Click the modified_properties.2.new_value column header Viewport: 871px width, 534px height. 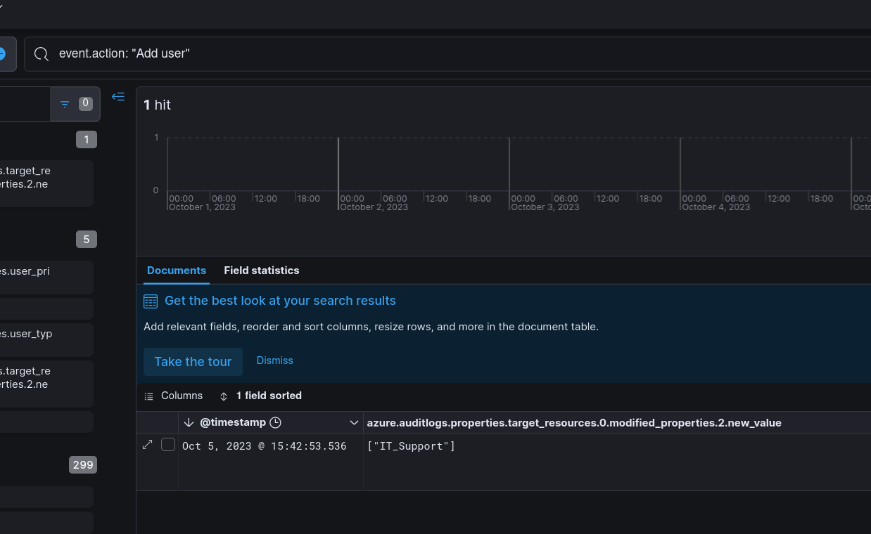(573, 423)
